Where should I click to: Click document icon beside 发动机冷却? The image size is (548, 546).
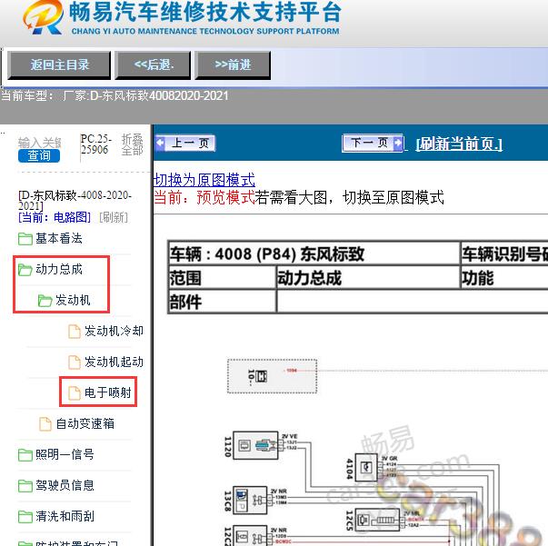[x=75, y=332]
